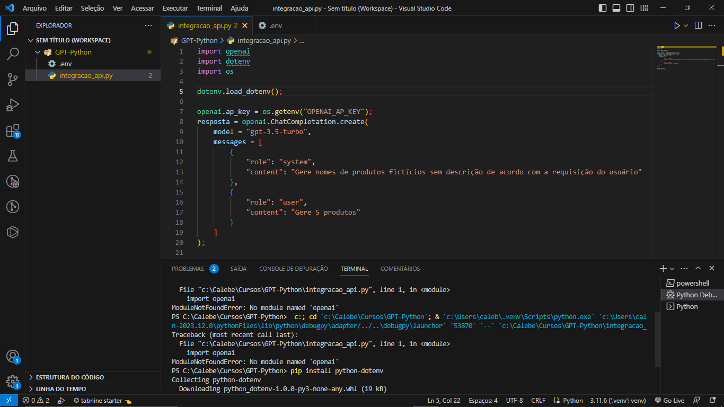Screen dimensions: 724x407
Task: Open the Editar menu
Action: 64,8
